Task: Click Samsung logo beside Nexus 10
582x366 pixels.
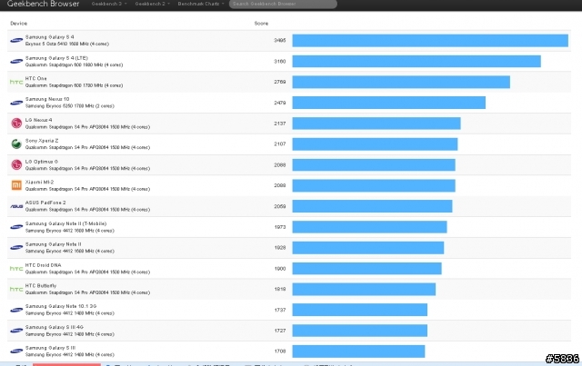Action: [16, 103]
